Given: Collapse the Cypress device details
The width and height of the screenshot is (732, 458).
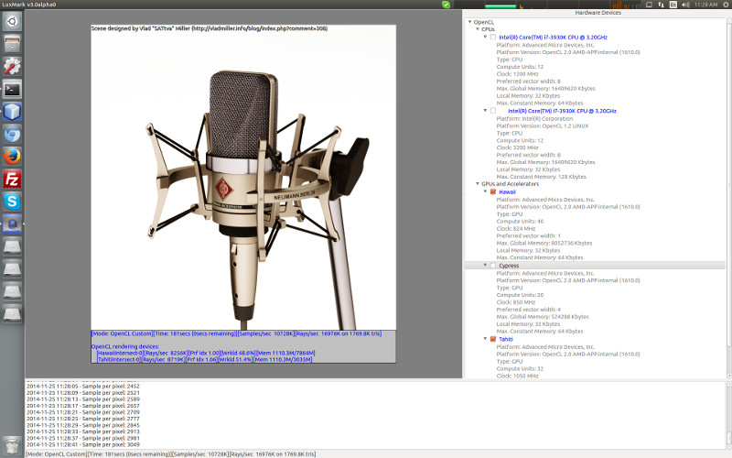Looking at the screenshot, I should (485, 266).
